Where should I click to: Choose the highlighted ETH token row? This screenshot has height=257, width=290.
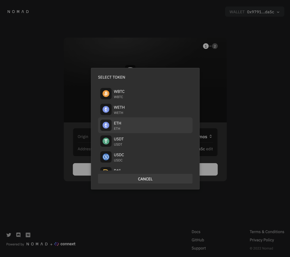(145, 125)
